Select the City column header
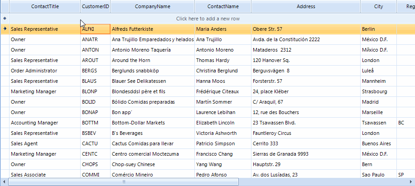 click(378, 7)
